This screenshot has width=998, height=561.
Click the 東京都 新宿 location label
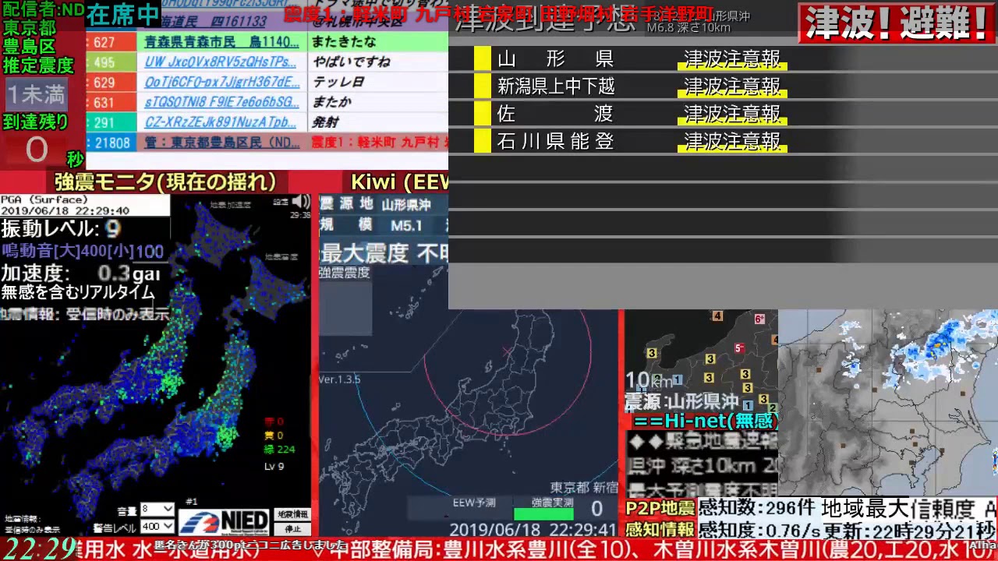(x=584, y=488)
